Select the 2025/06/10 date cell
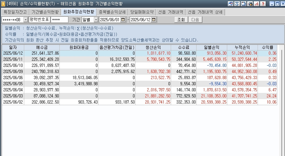This screenshot has width=285, height=156. pyautogui.click(x=13, y=65)
